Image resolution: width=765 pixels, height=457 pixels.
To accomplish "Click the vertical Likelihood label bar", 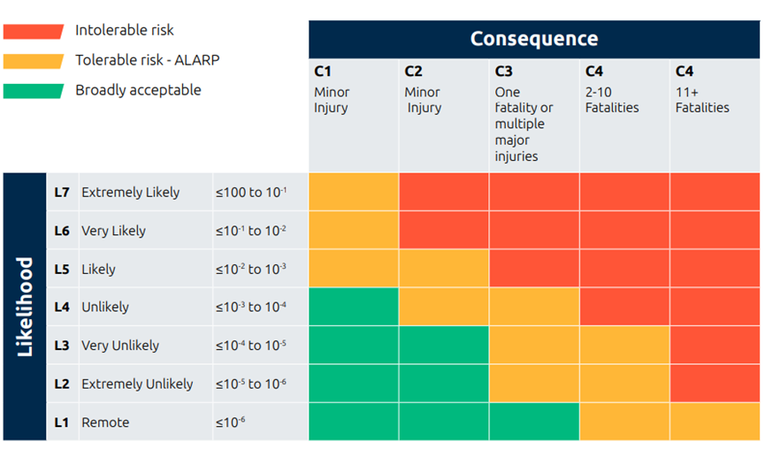I will click(x=25, y=307).
